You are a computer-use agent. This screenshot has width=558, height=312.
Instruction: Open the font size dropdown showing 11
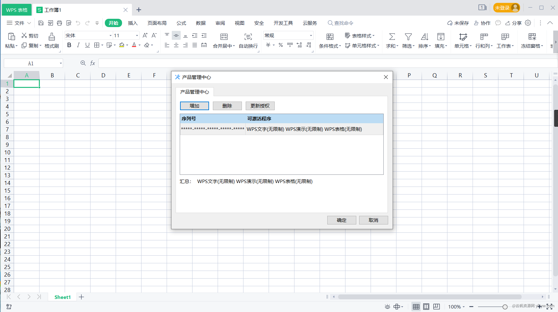click(137, 36)
